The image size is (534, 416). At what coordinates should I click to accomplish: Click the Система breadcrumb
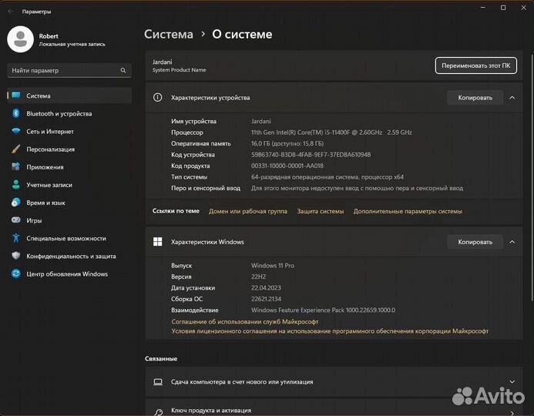click(169, 34)
